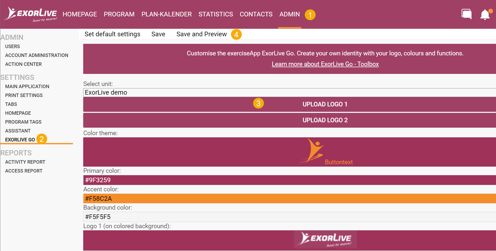
Task: Pick the Primary color #9F3259 field
Action: tap(289, 180)
